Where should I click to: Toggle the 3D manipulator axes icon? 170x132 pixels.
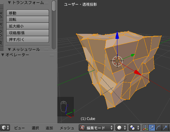145,128
